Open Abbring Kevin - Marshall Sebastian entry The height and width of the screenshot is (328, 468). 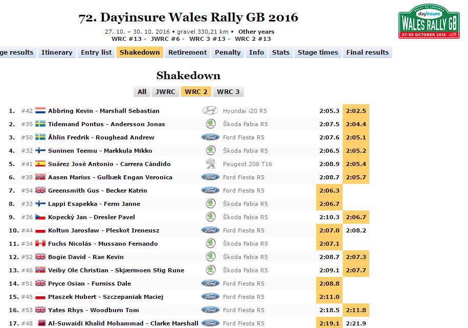pyautogui.click(x=103, y=111)
